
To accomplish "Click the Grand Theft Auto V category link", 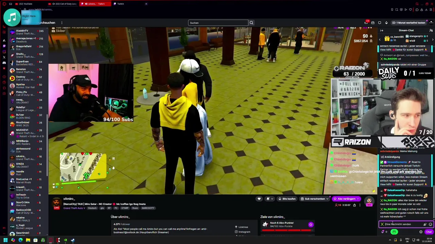I will (74, 208).
